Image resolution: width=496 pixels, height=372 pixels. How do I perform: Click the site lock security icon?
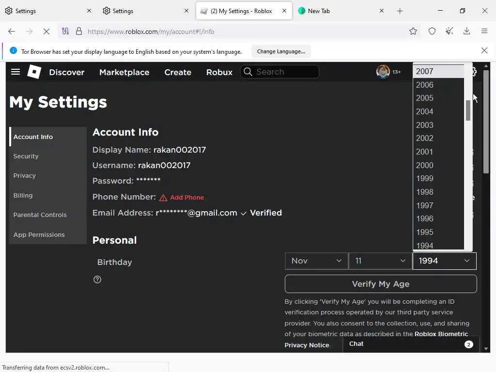(79, 31)
